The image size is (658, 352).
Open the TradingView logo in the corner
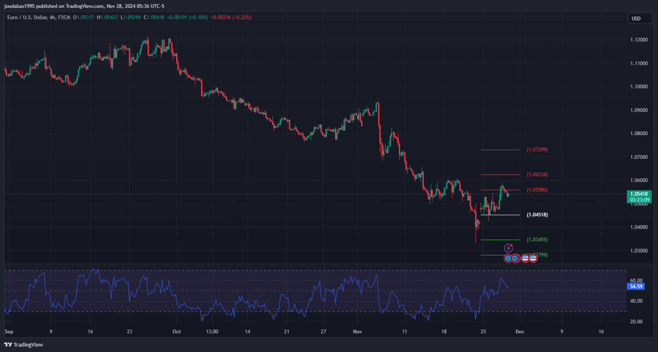(24, 345)
